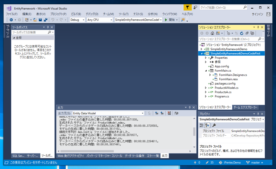The width and height of the screenshot is (276, 169).
Task: Switch to the チーム エクスプローラー tab
Action: tap(245, 107)
